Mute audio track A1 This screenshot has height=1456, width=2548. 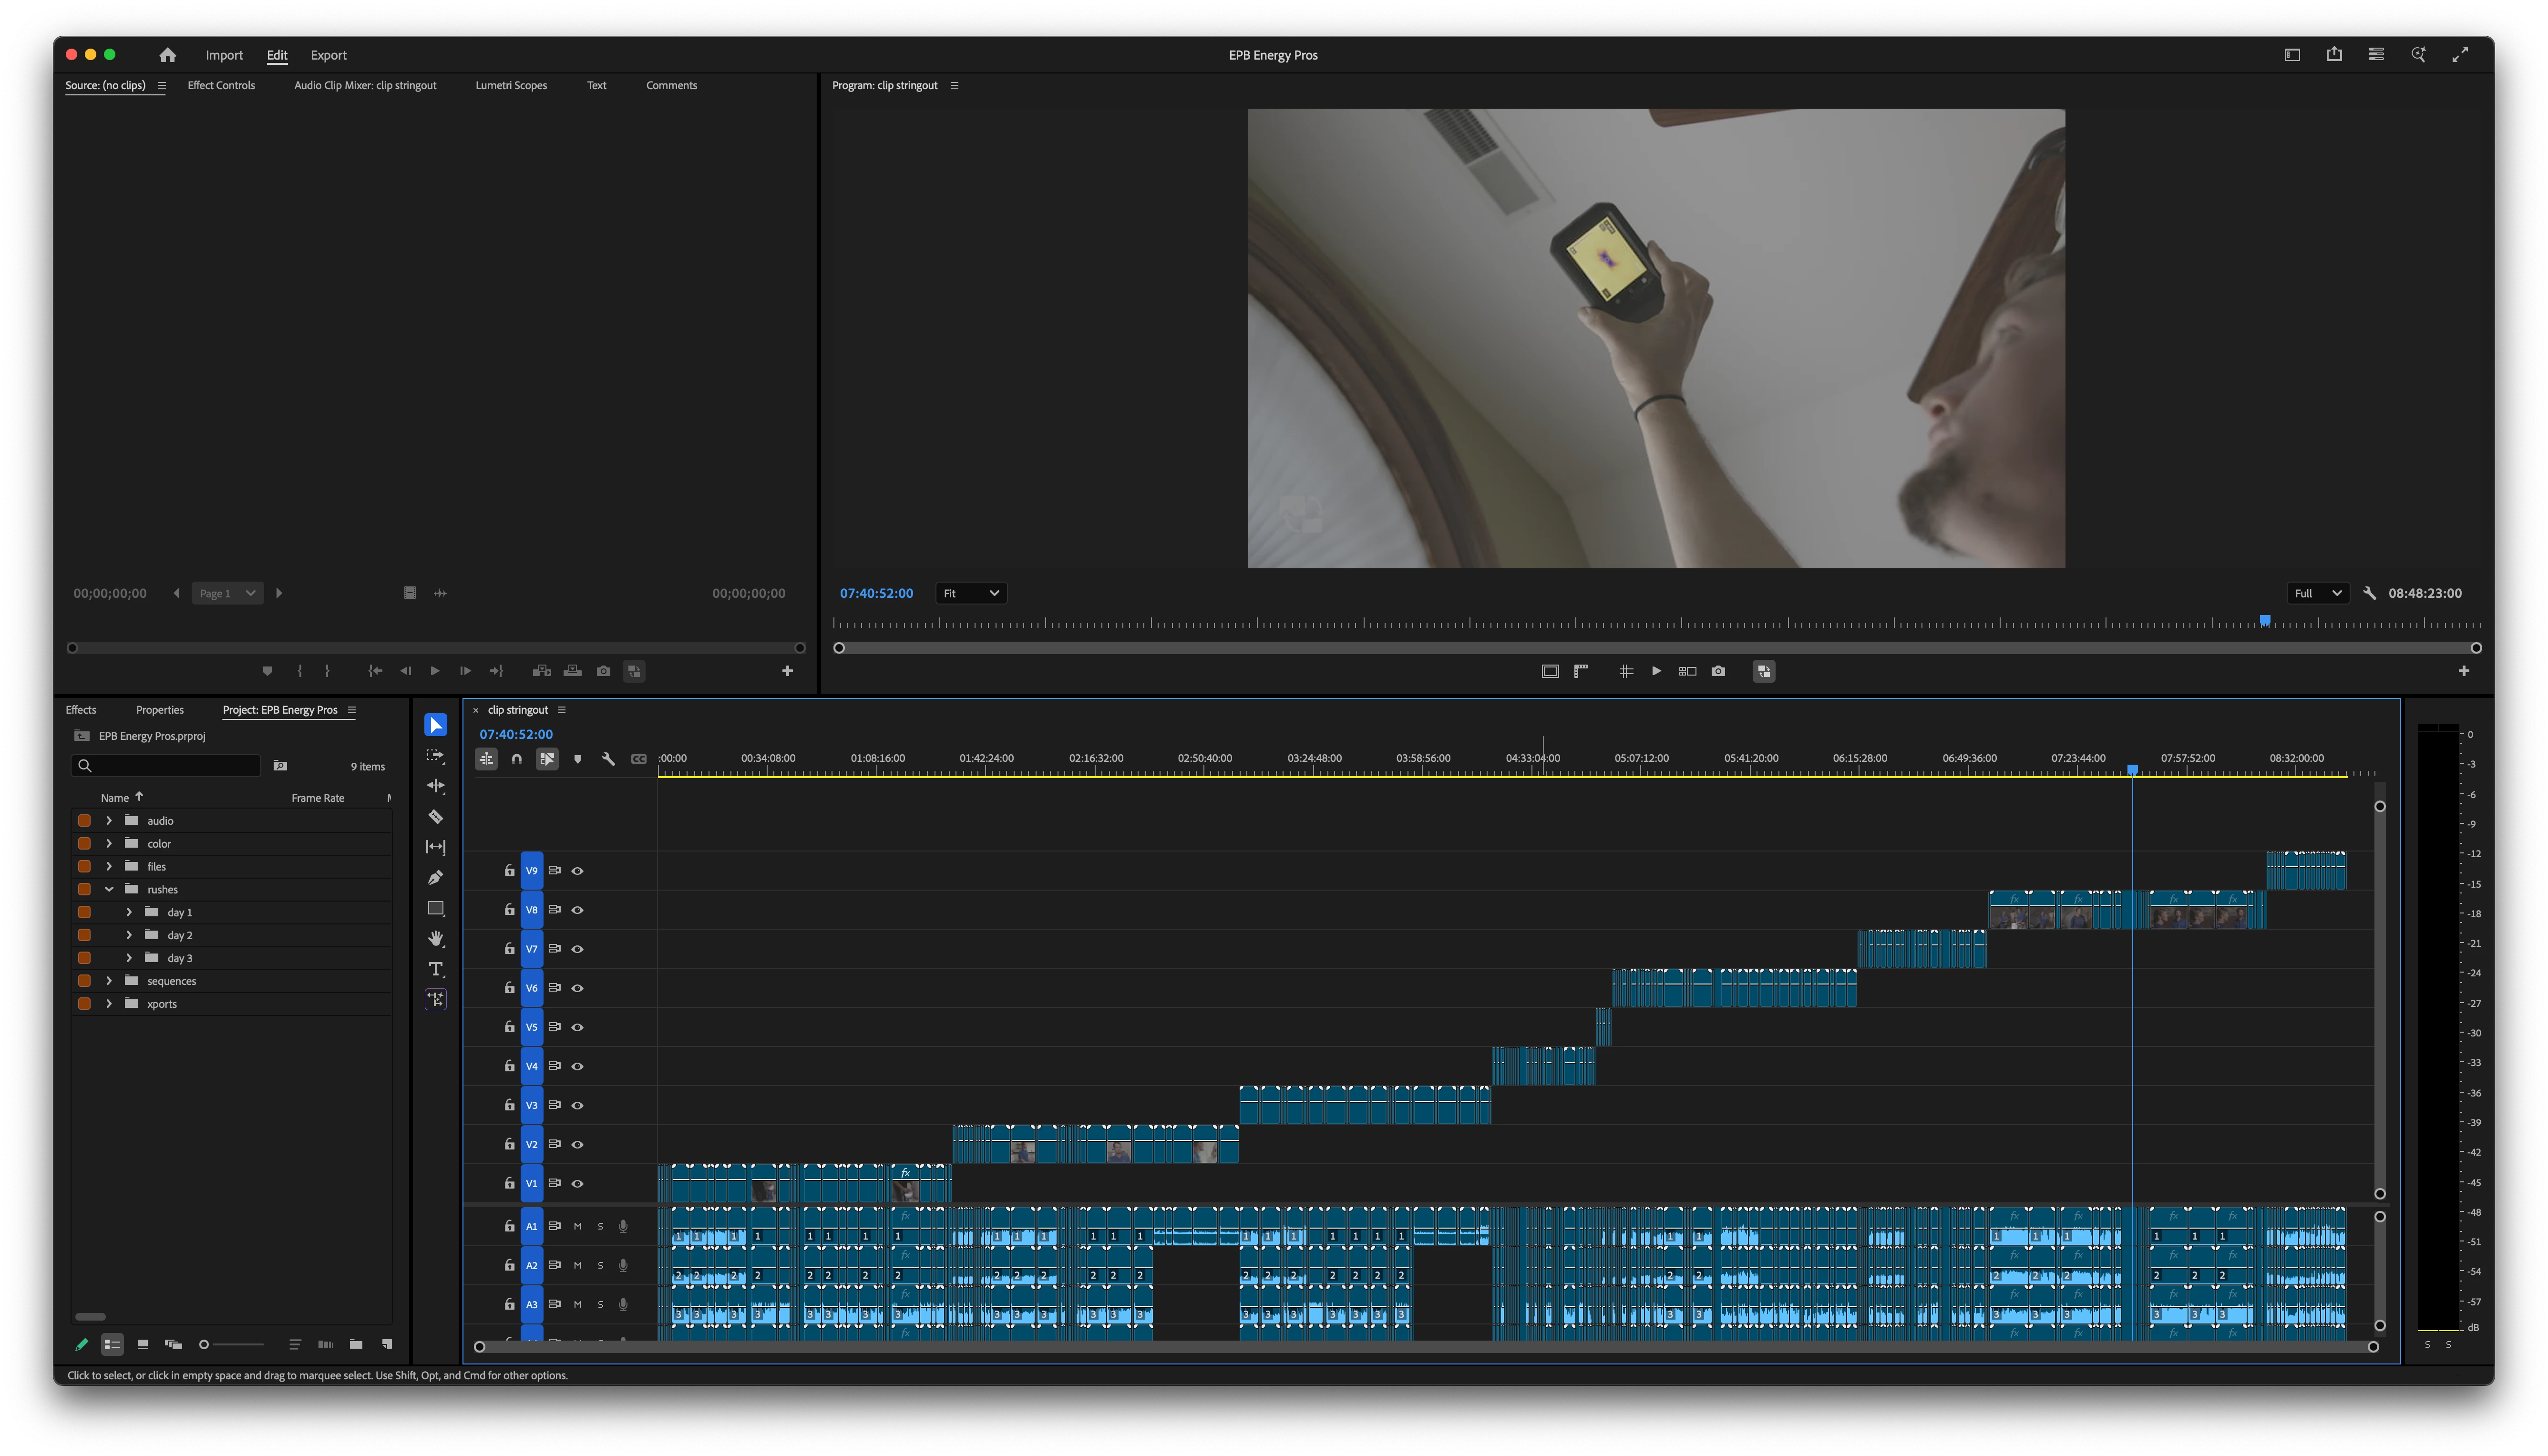coord(577,1226)
